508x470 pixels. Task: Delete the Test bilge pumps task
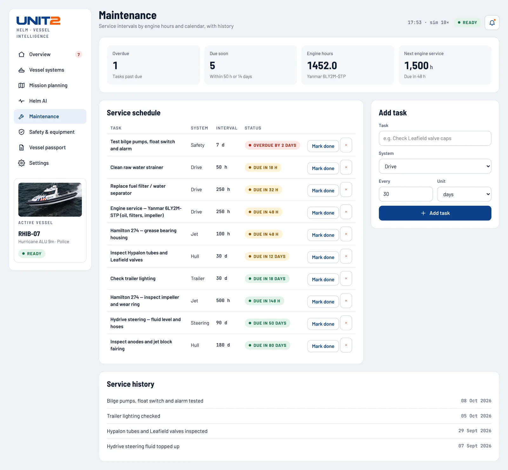click(x=346, y=145)
